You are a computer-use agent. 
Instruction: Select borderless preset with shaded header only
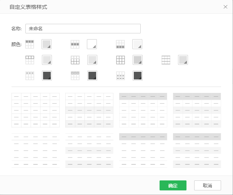(143, 150)
